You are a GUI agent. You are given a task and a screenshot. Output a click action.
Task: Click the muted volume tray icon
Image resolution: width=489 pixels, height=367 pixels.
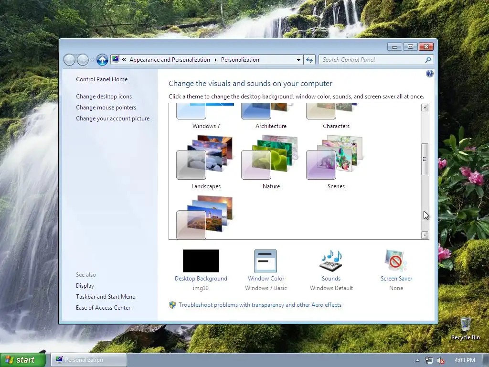(441, 360)
